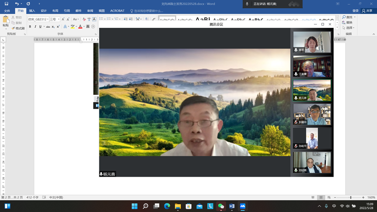The image size is (377, 212).
Task: Toggle underline formatting (U)
Action: tap(40, 27)
